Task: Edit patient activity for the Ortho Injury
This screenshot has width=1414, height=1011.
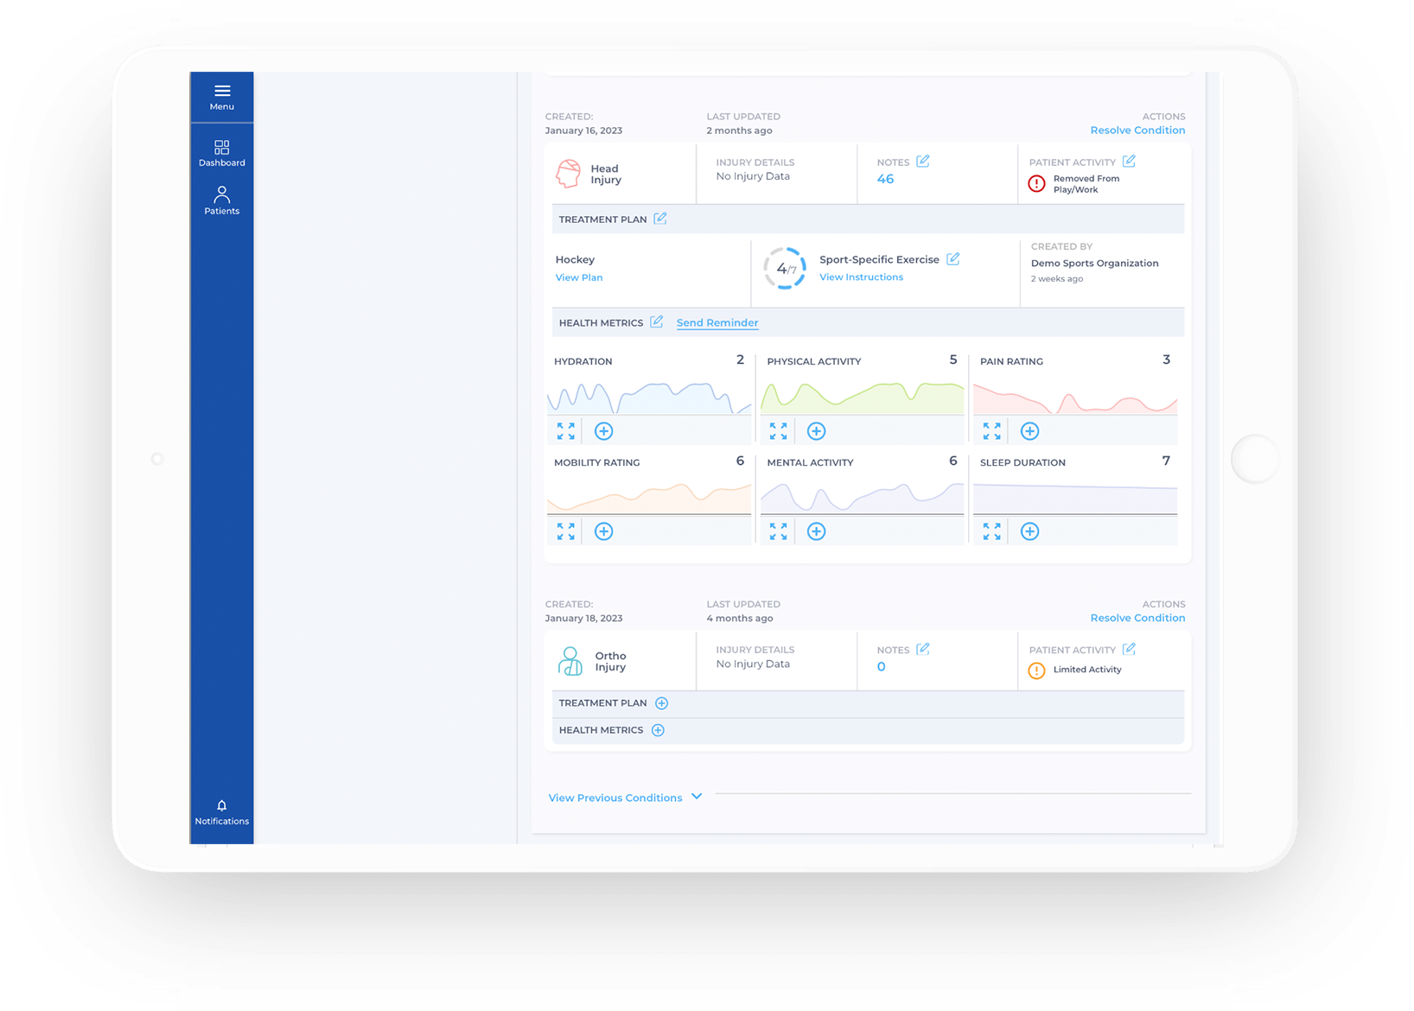Action: point(1129,649)
